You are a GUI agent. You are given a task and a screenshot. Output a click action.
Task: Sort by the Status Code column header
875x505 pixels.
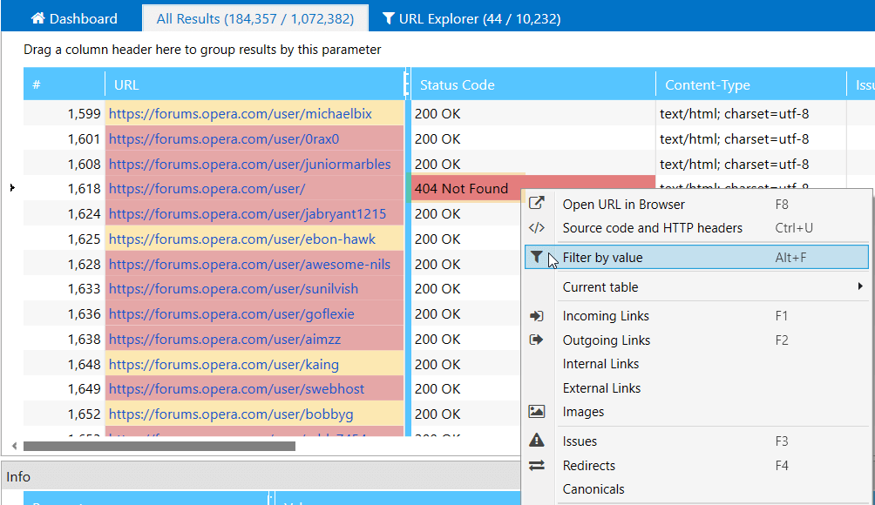532,84
